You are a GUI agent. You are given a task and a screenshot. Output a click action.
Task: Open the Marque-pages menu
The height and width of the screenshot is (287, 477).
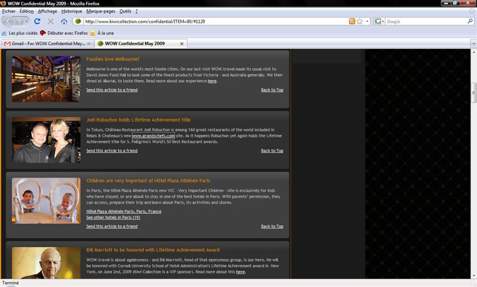click(100, 11)
